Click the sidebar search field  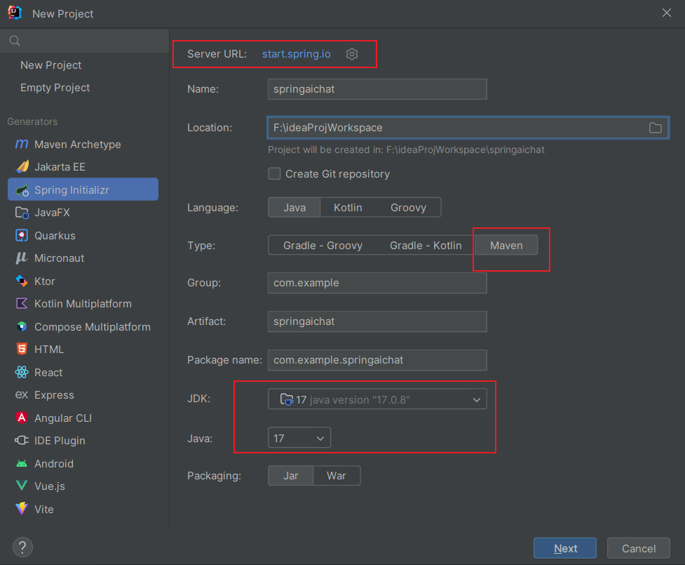point(85,41)
